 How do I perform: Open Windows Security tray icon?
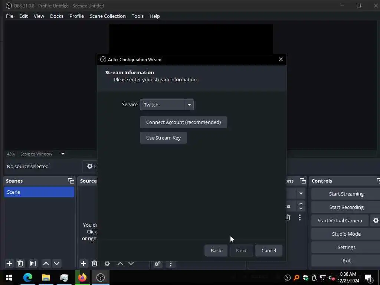click(305, 278)
